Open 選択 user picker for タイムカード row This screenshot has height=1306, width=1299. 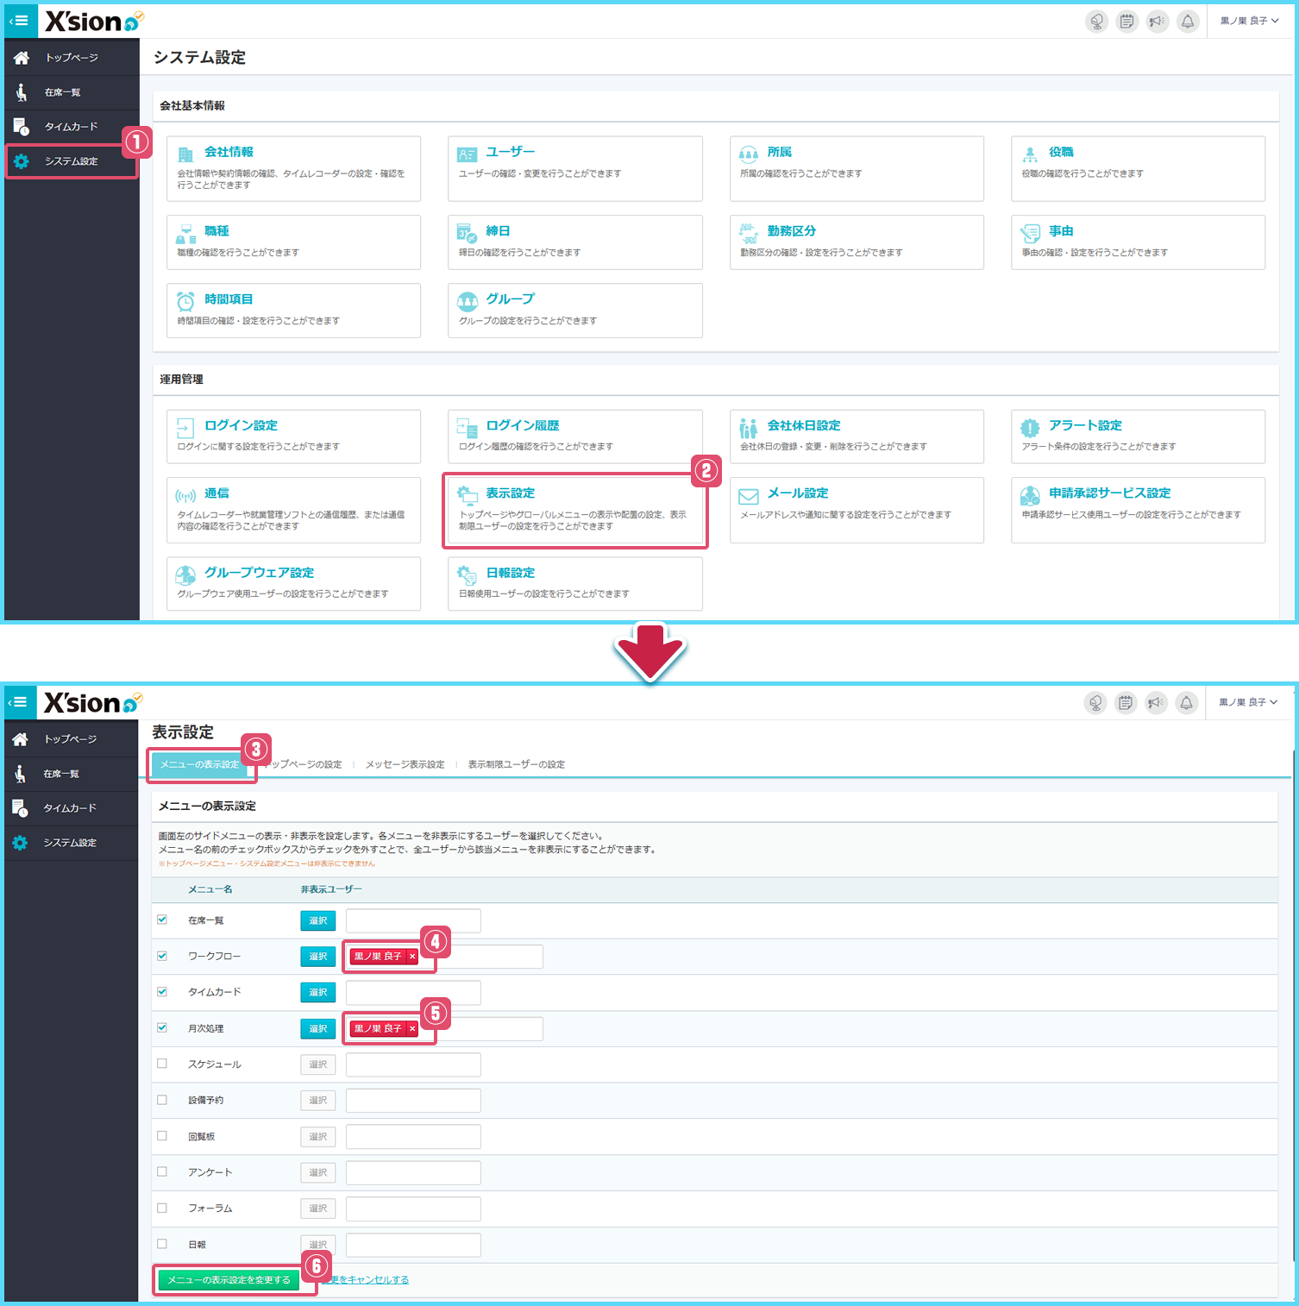318,993
